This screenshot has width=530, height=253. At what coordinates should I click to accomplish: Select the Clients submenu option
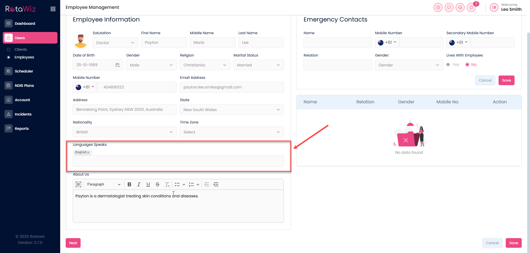click(x=21, y=50)
